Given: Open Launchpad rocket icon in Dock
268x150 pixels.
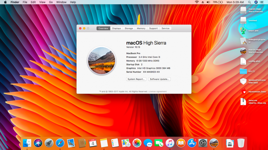Looking at the screenshot, I should [49, 143].
